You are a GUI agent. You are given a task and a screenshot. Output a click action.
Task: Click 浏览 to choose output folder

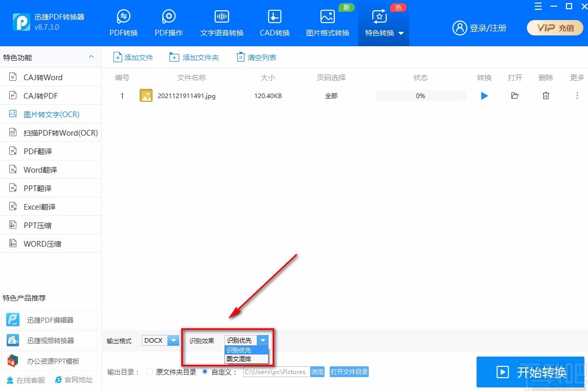317,371
